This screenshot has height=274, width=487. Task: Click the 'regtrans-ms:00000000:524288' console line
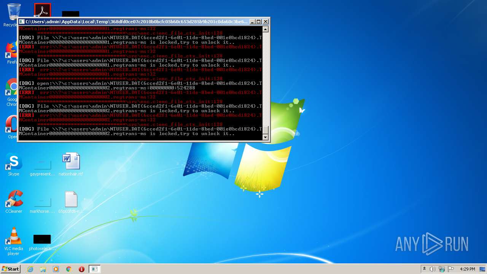(107, 88)
